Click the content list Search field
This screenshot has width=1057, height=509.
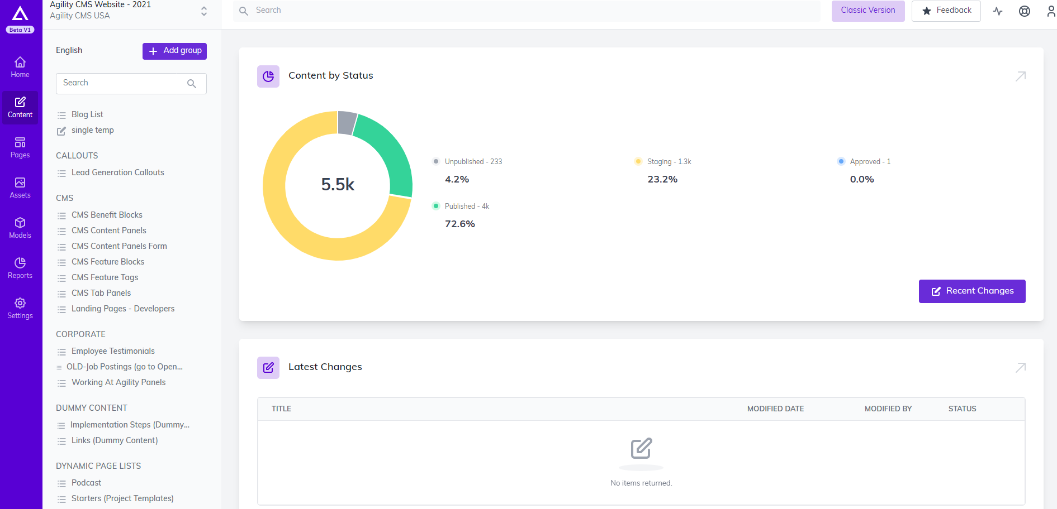[x=123, y=83]
